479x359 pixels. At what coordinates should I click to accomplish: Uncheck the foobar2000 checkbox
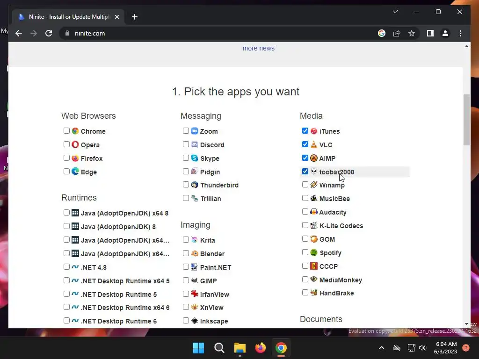[305, 171]
